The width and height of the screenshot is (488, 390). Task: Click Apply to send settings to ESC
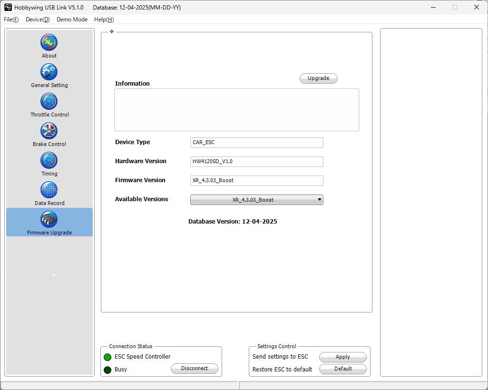pyautogui.click(x=342, y=357)
